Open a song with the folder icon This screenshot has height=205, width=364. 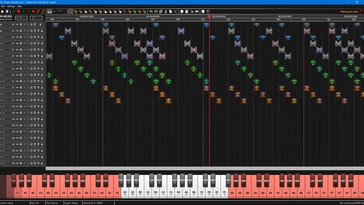pyautogui.click(x=2, y=11)
